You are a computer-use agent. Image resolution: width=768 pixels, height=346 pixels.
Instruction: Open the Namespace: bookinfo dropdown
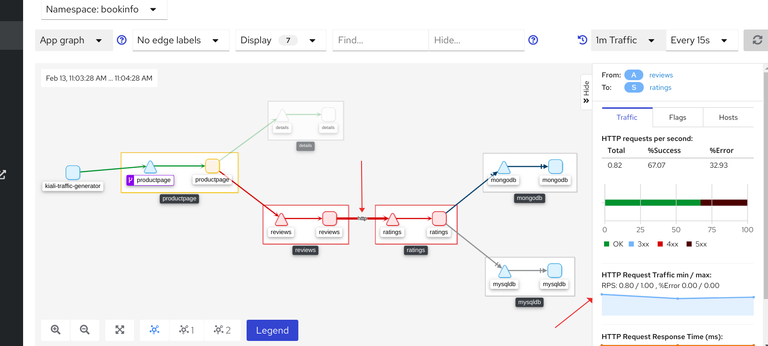click(104, 10)
